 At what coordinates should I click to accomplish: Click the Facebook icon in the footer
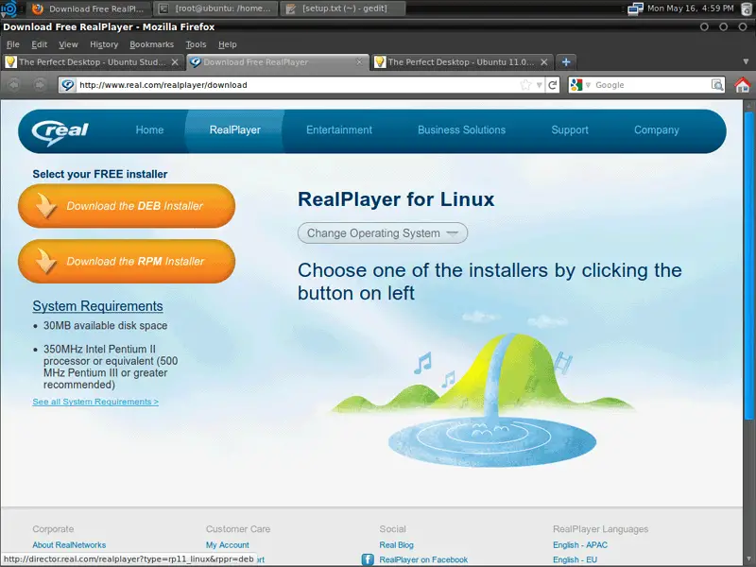(x=368, y=559)
